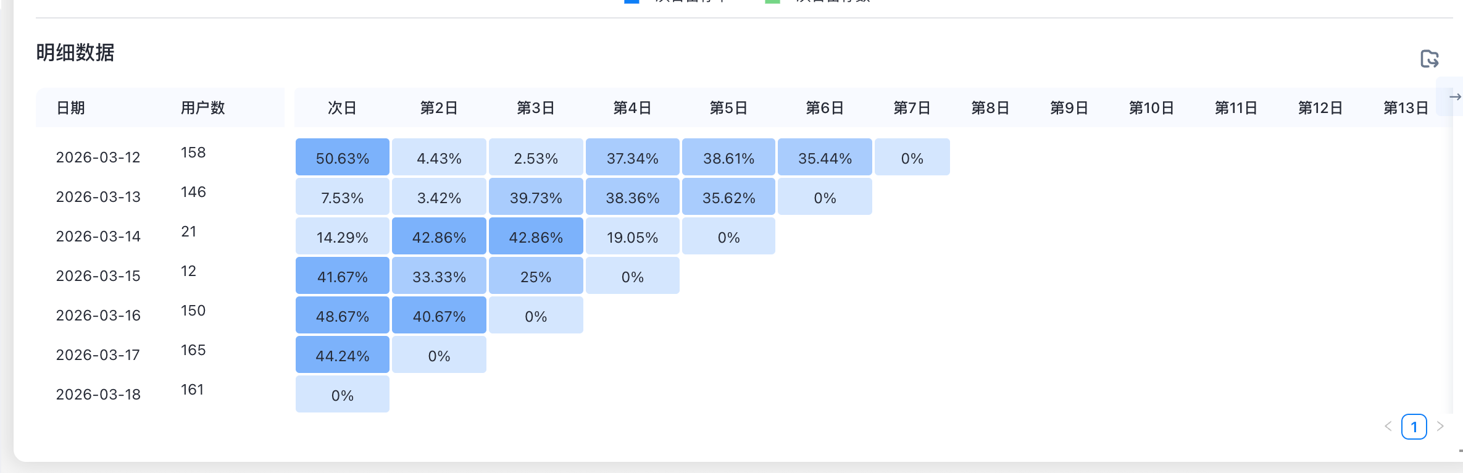Click the 第7日 column header

click(912, 108)
